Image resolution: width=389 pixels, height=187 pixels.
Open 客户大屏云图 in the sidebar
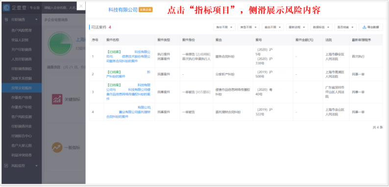[x=22, y=145]
